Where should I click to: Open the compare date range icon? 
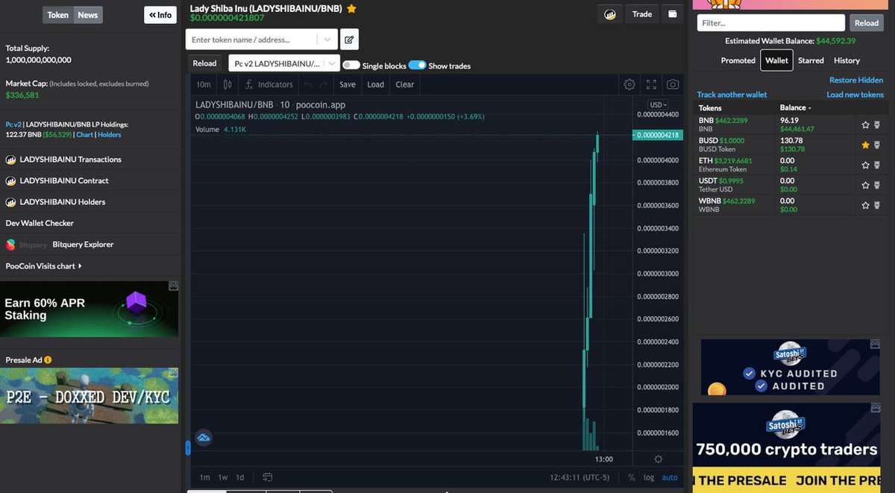coord(268,477)
